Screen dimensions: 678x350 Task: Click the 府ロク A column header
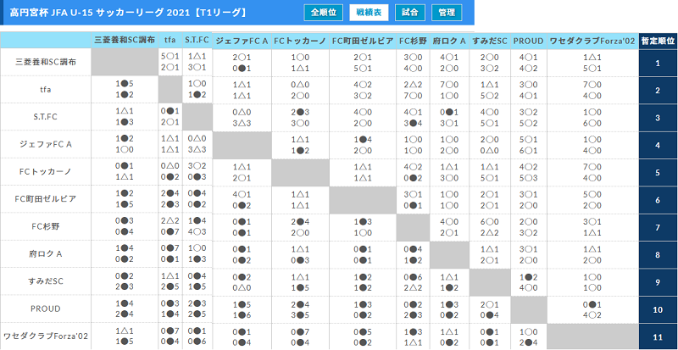pos(449,41)
